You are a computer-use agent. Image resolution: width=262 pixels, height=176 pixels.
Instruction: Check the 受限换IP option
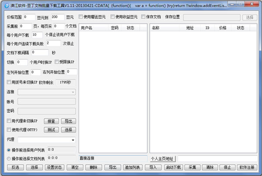[x=57, y=62]
